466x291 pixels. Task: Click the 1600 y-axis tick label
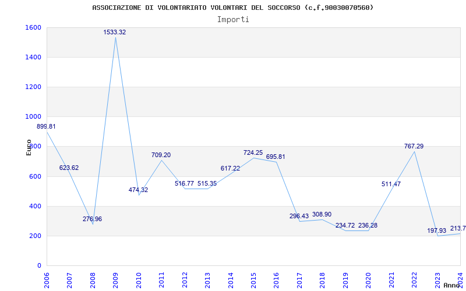[32, 27]
